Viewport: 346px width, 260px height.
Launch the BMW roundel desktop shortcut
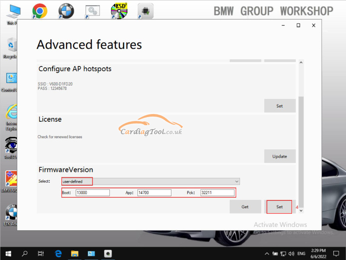coord(66,11)
